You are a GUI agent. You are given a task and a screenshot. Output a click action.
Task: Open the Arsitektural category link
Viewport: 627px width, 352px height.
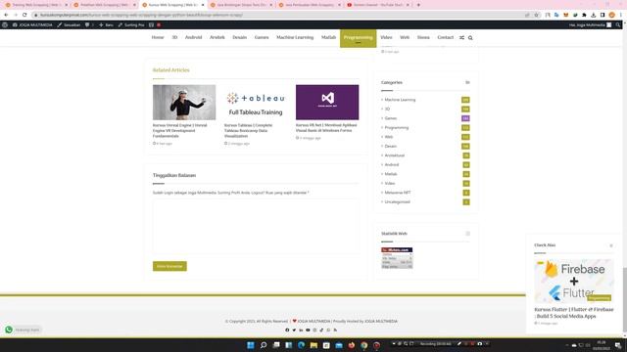[394, 155]
